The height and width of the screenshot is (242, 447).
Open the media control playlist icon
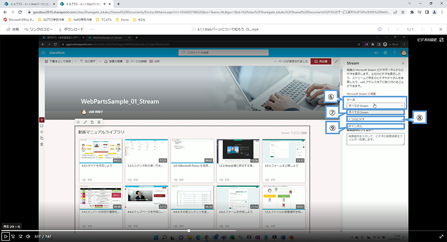point(419,12)
